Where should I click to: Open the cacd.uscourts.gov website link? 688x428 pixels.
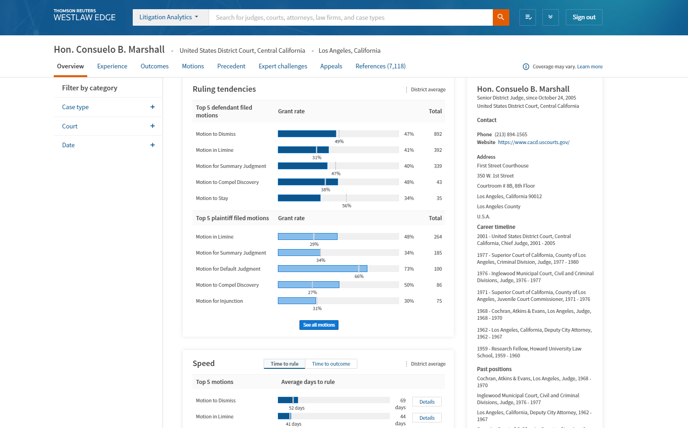click(533, 142)
